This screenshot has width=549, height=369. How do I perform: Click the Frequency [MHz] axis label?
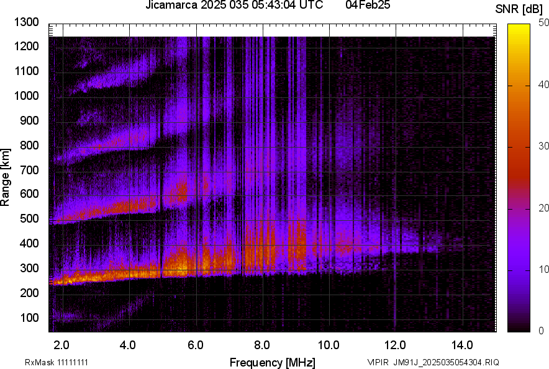pyautogui.click(x=272, y=362)
